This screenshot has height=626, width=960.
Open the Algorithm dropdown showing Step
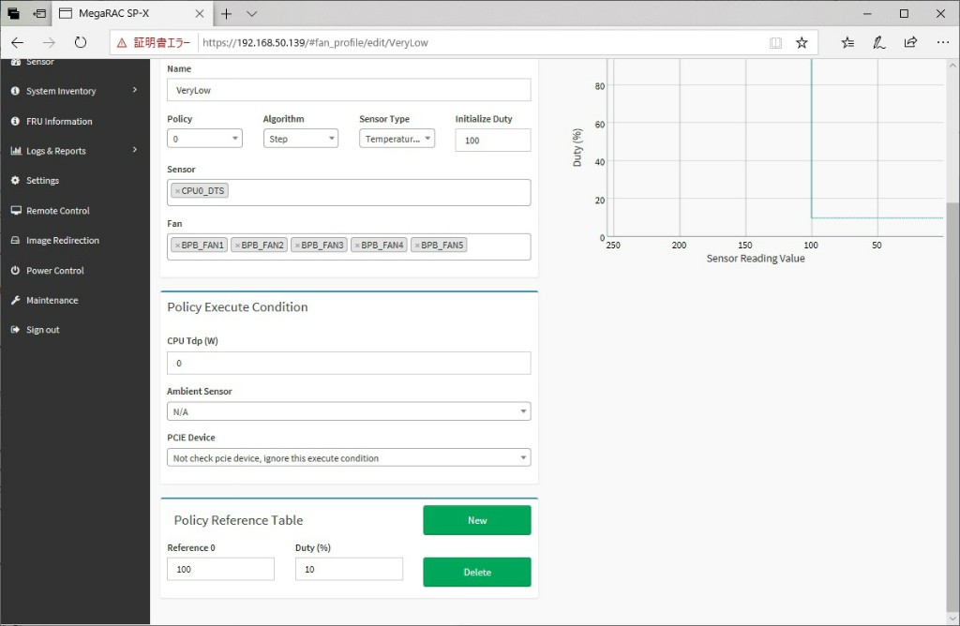[300, 139]
